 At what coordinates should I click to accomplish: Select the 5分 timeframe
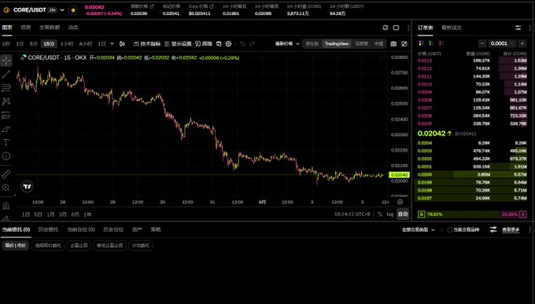(33, 44)
